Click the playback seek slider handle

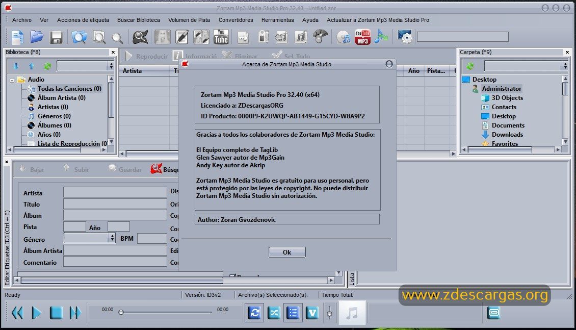point(121,312)
